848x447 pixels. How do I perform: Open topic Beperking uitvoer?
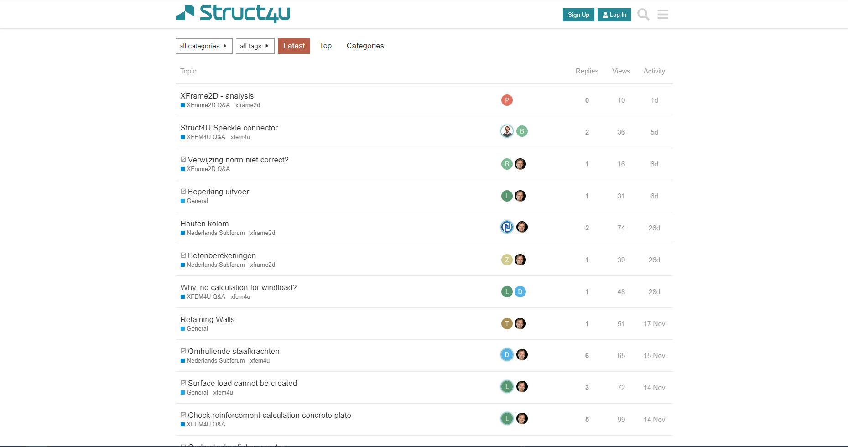(x=219, y=192)
